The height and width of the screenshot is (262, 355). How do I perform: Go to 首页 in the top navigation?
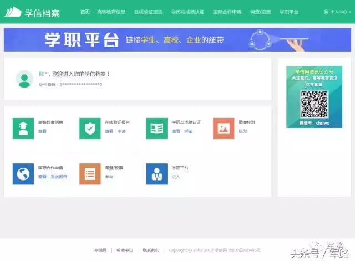point(85,12)
